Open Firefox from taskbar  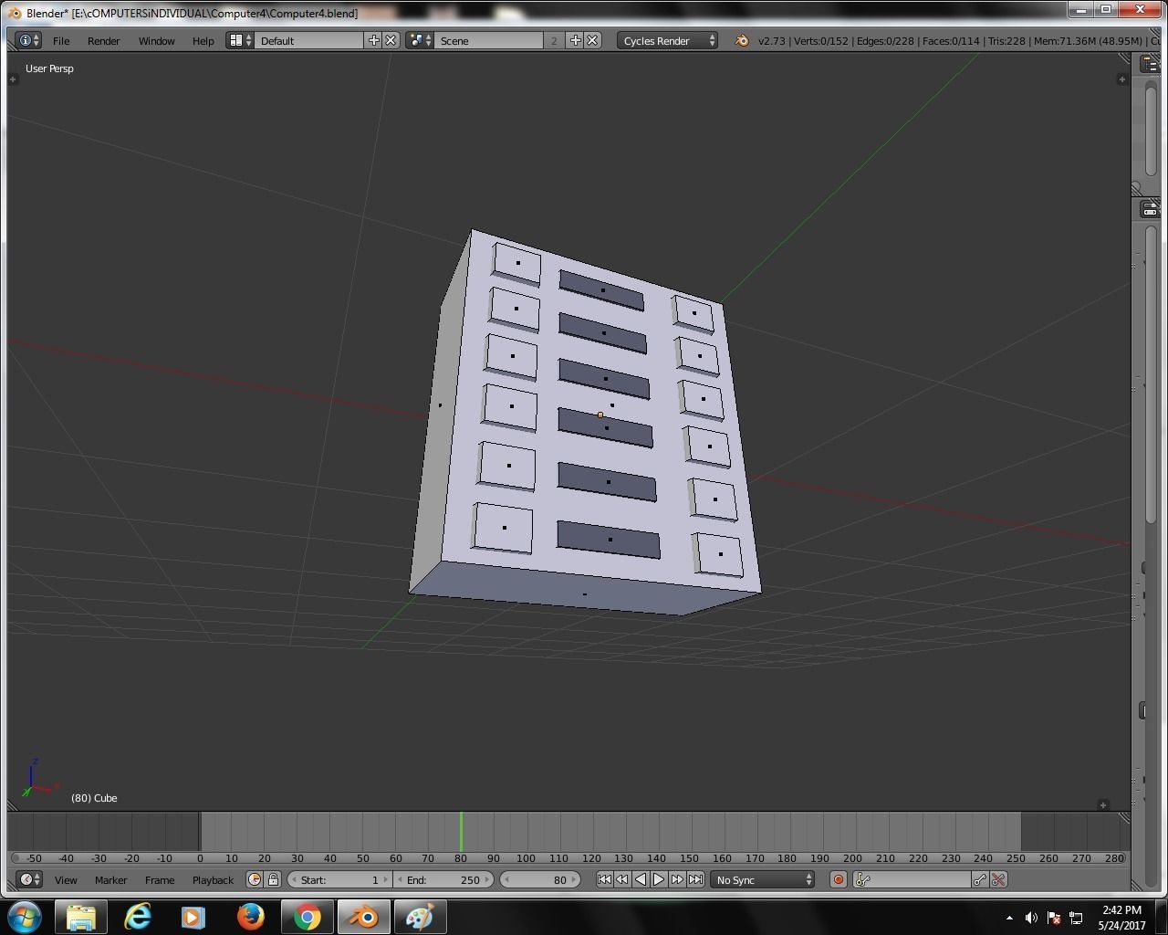tap(250, 917)
